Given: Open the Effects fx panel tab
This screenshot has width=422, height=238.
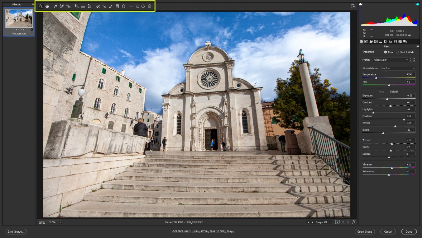Looking at the screenshot, I should [390, 42].
